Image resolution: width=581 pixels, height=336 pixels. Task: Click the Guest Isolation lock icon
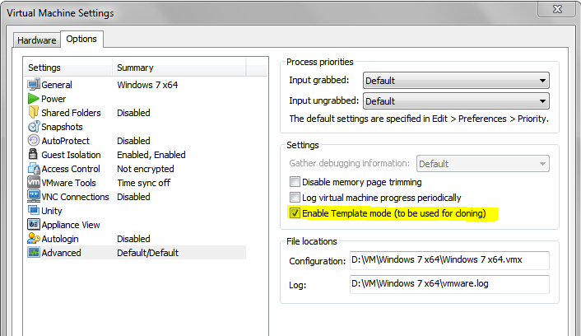[34, 155]
